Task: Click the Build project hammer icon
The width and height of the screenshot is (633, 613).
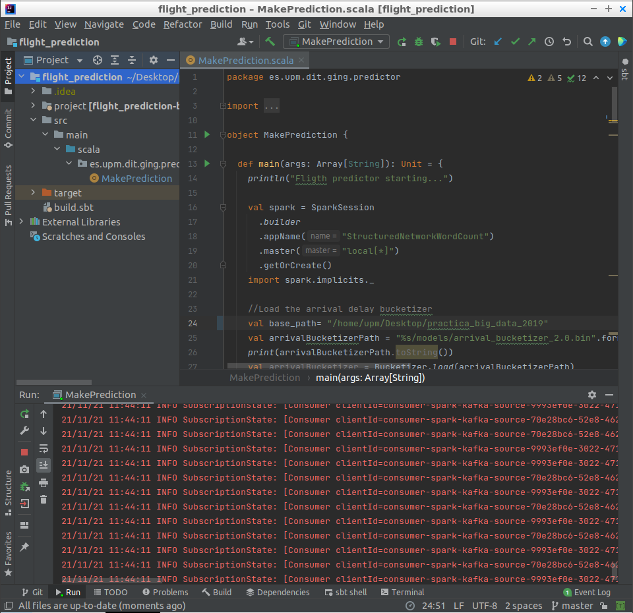Action: [x=270, y=41]
